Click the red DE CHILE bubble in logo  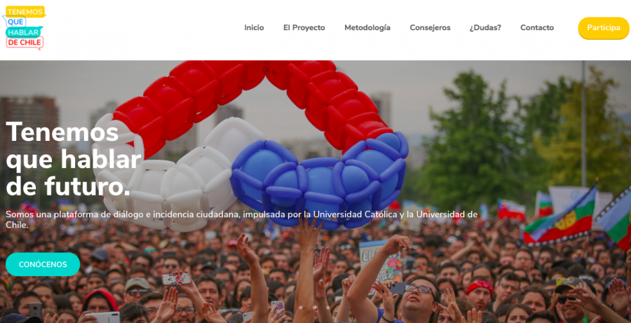coord(25,42)
